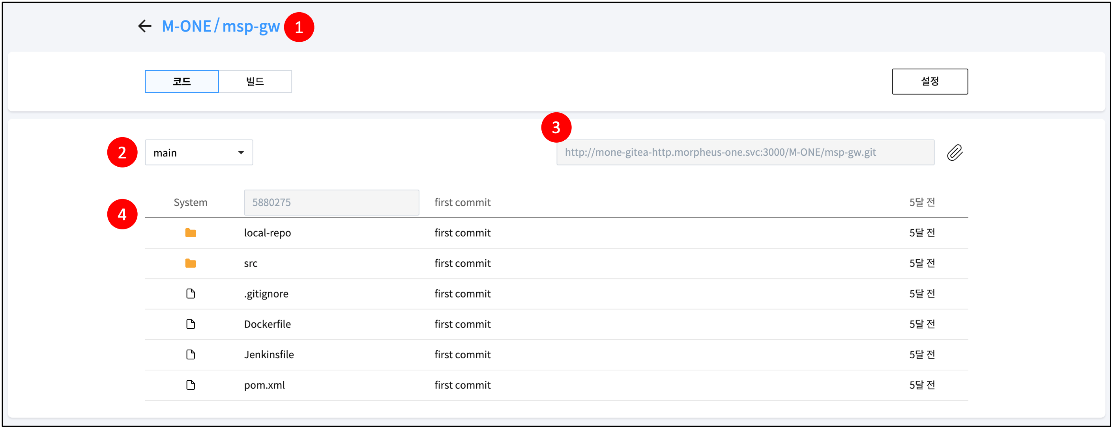Open the local-repo folder name
The height and width of the screenshot is (428, 1112).
(x=267, y=233)
